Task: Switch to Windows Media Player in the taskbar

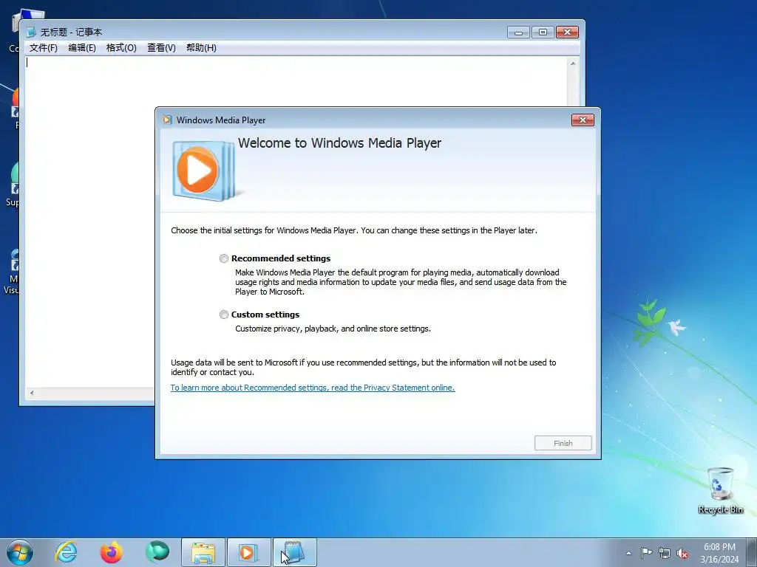Action: click(x=248, y=552)
